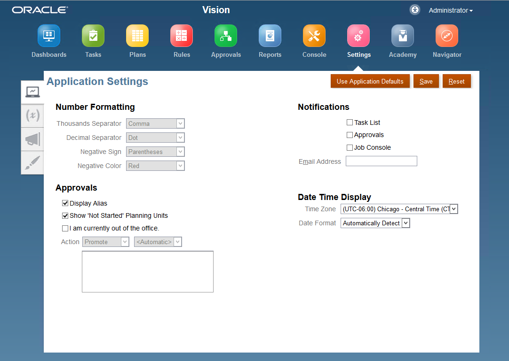Open the Dashboards icon
509x361 pixels.
pyautogui.click(x=49, y=36)
